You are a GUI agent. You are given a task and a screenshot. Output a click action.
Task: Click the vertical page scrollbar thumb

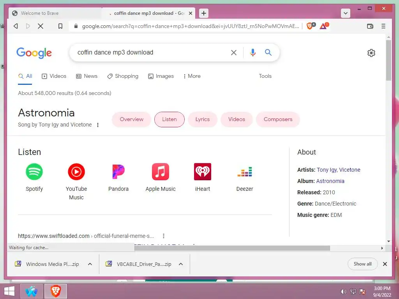tap(388, 60)
